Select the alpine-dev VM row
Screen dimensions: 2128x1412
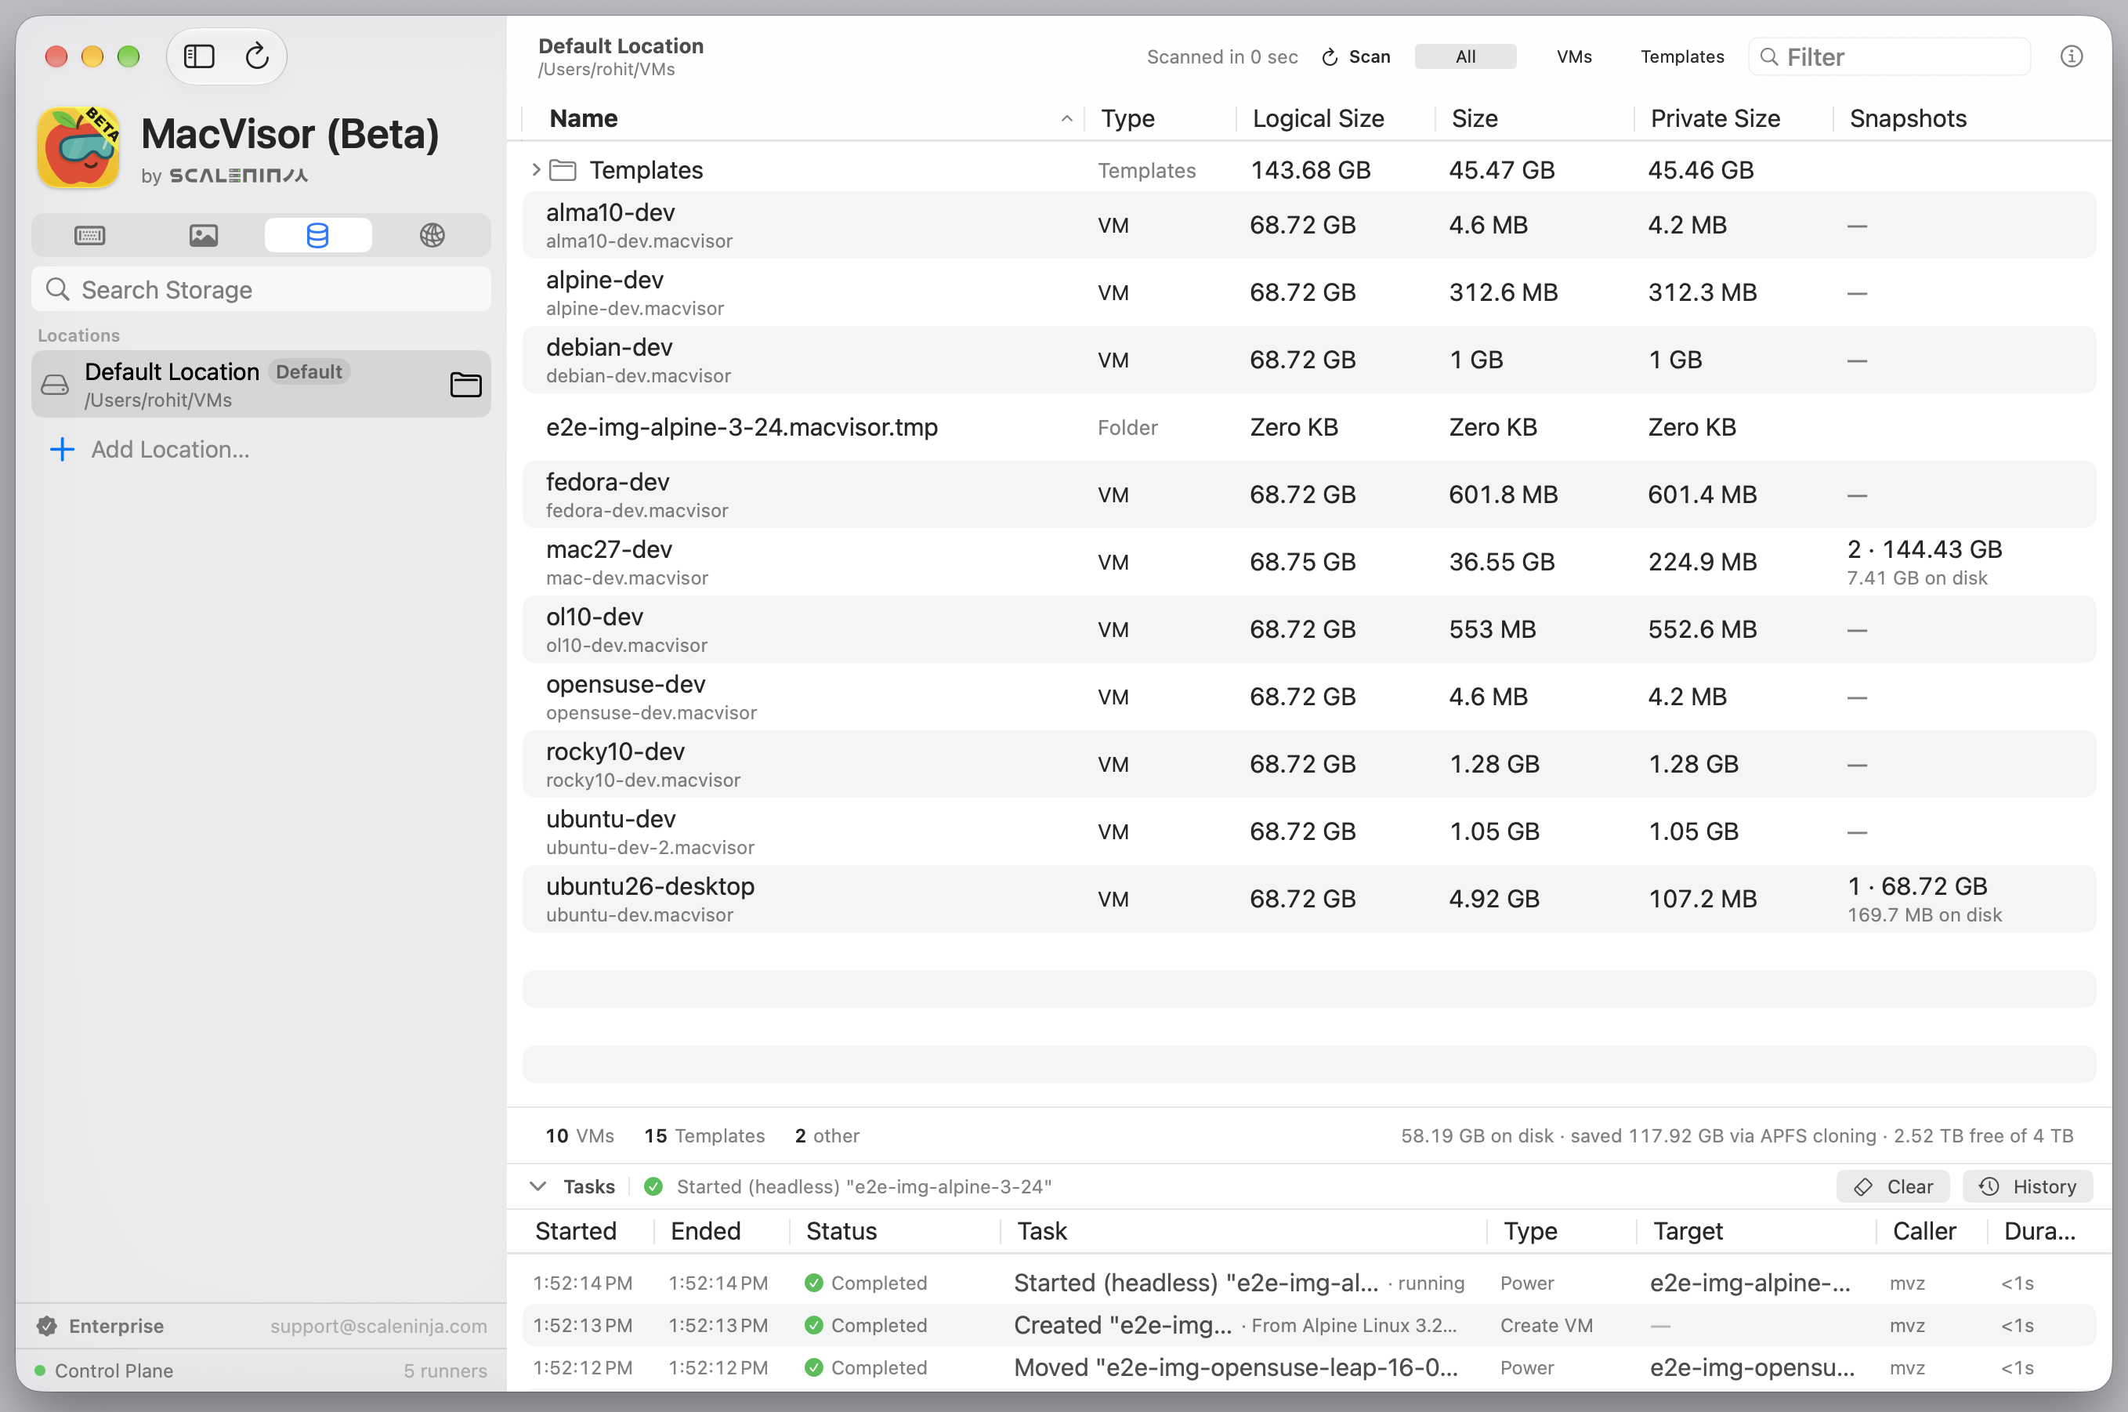tap(1309, 293)
